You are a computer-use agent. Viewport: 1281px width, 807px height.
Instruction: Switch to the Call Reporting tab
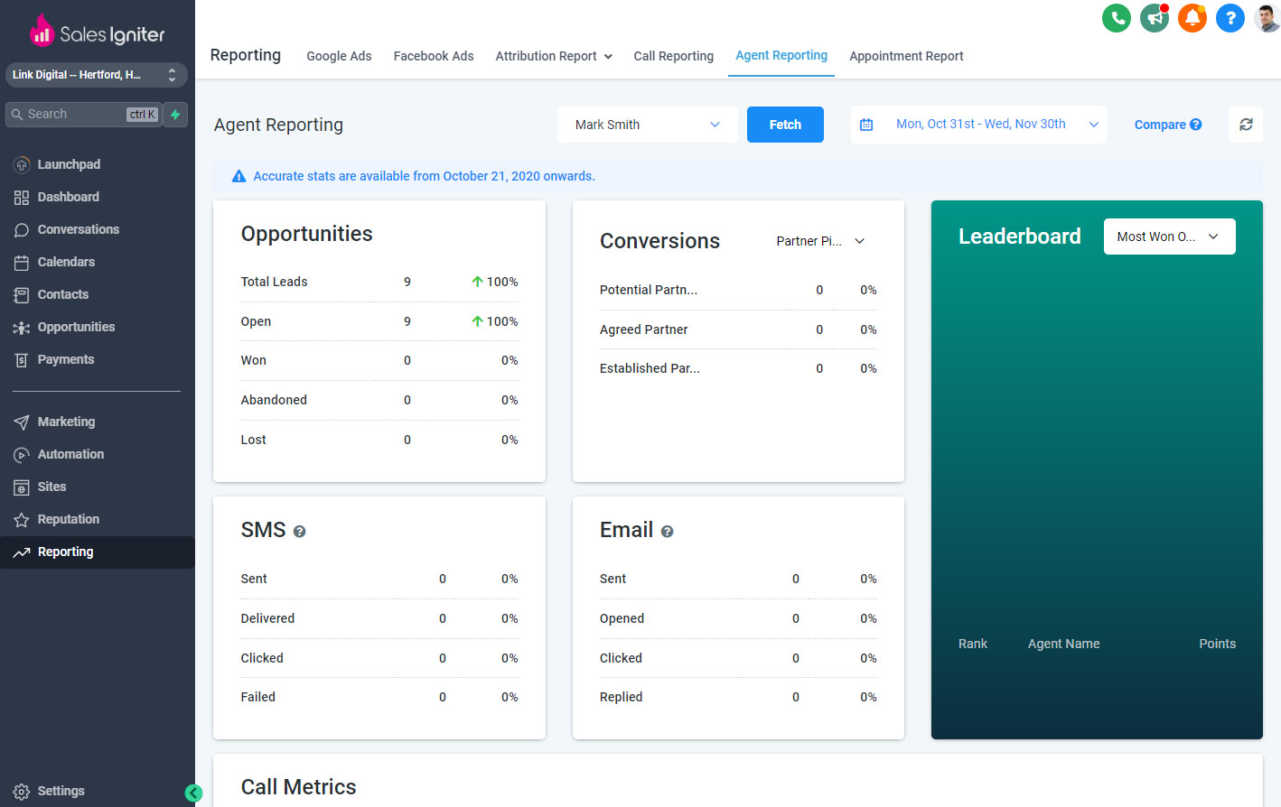673,56
